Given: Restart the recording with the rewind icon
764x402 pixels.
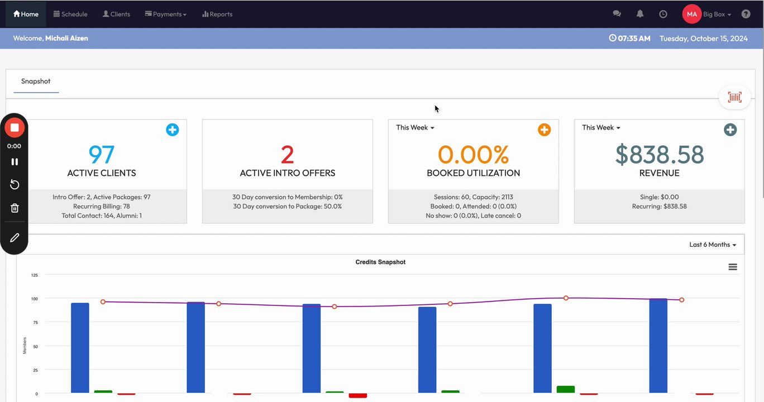Looking at the screenshot, I should coord(15,185).
